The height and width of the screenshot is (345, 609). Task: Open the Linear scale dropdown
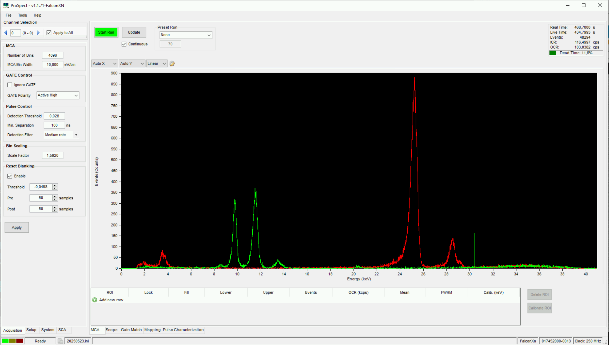[x=157, y=64]
